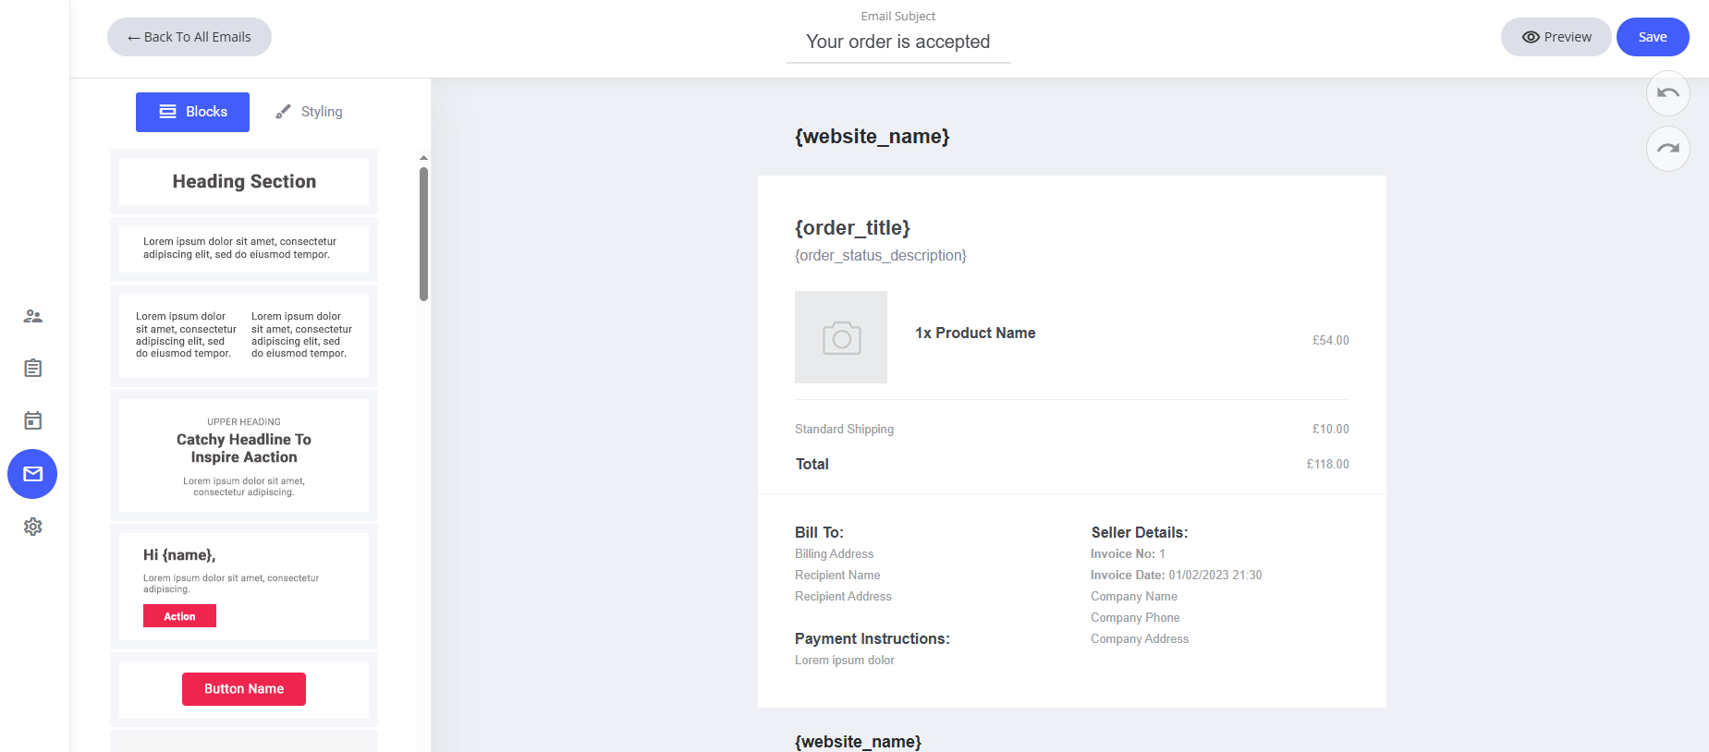This screenshot has height=752, width=1709.
Task: Open the users icon in the sidebar
Action: pos(33,316)
